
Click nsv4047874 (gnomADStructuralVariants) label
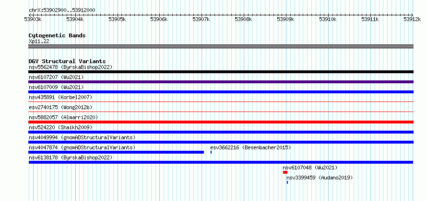coord(82,147)
